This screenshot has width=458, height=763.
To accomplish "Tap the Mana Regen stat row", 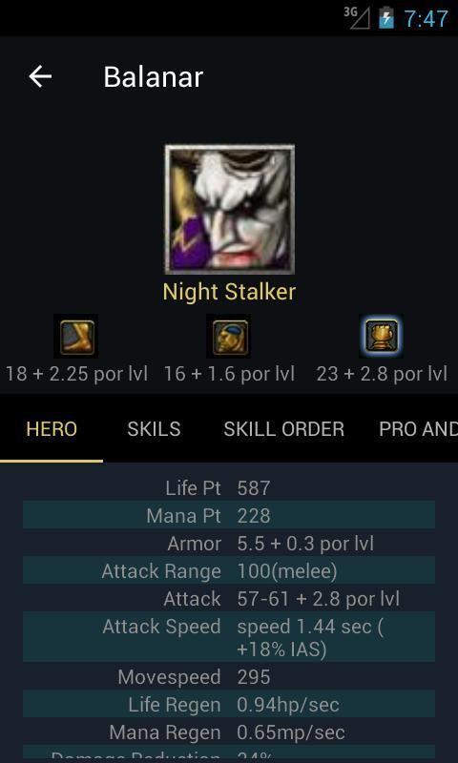I will [x=229, y=732].
